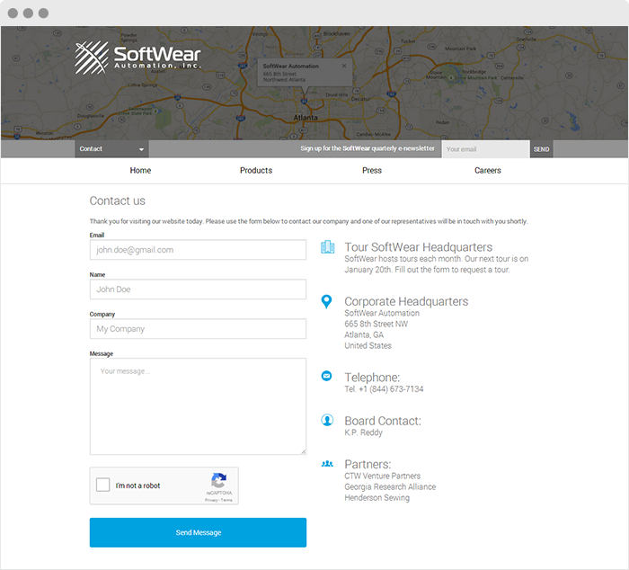Focus the Name input field
The image size is (629, 570).
(199, 289)
